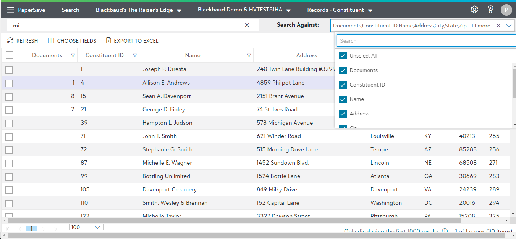Clear Search Against selected fields
This screenshot has height=239, width=516.
click(498, 26)
